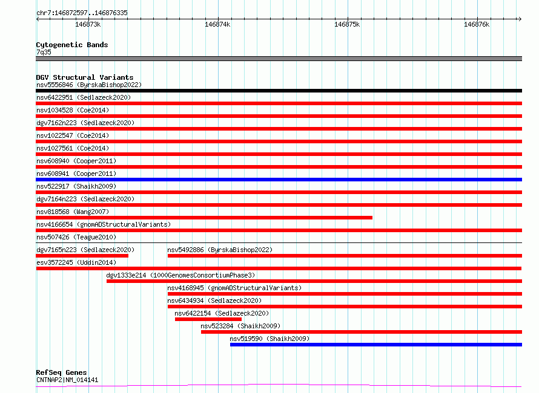This screenshot has width=539, height=393.
Task: Click the 146876k ruler position
Action: [477, 24]
